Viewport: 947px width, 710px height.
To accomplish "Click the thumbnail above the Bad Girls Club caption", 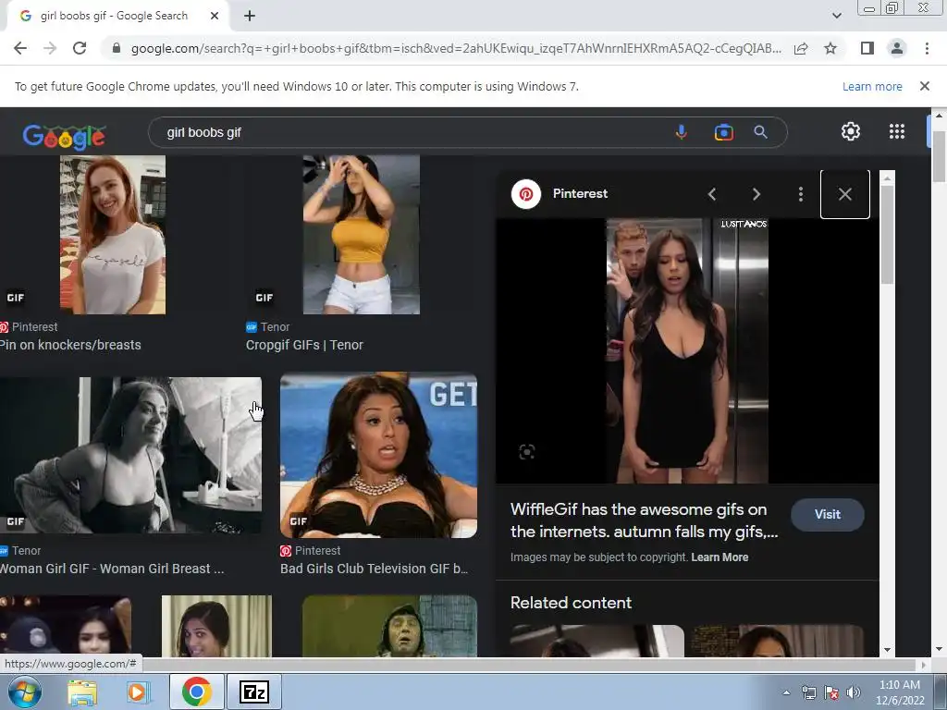I will point(378,455).
